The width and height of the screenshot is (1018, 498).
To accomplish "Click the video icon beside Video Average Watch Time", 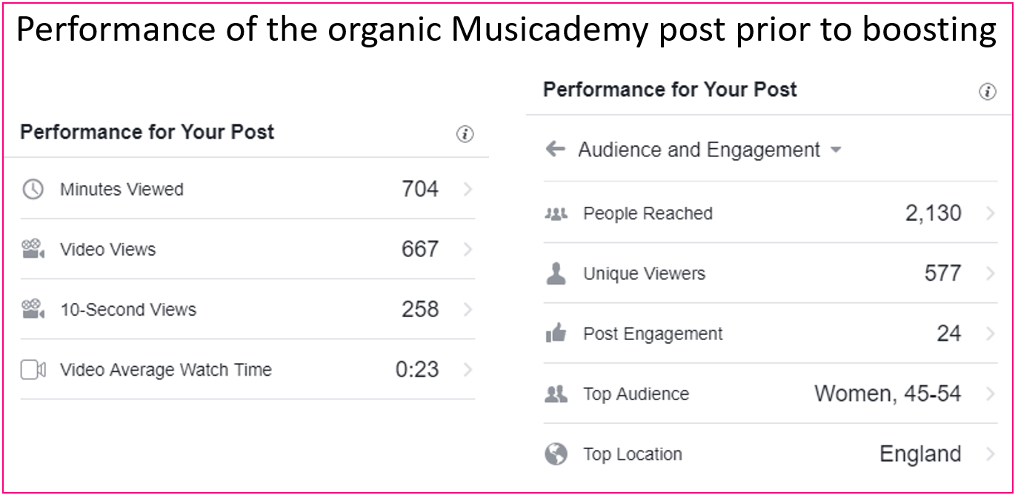I will tap(33, 370).
